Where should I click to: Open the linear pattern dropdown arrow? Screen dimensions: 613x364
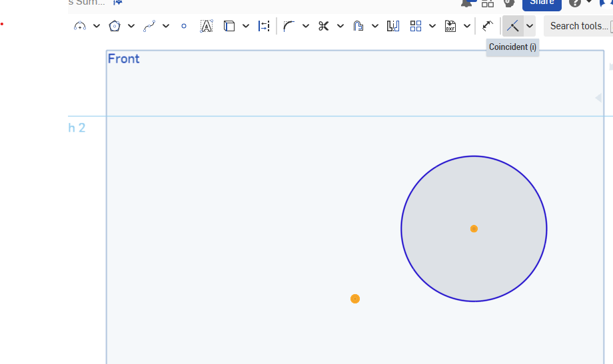[x=432, y=26]
